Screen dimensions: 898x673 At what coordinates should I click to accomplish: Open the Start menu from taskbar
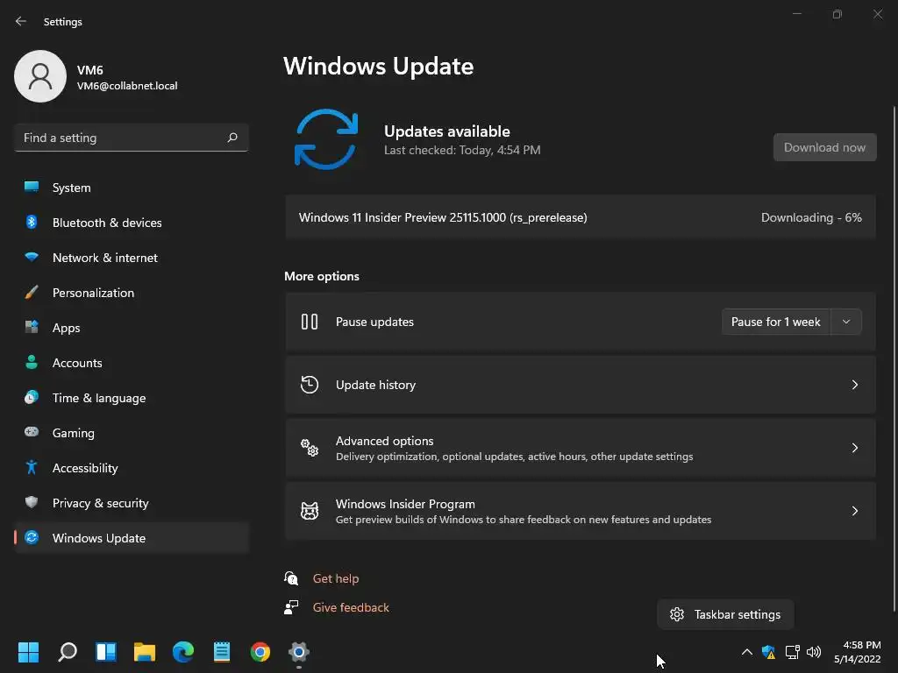click(28, 652)
